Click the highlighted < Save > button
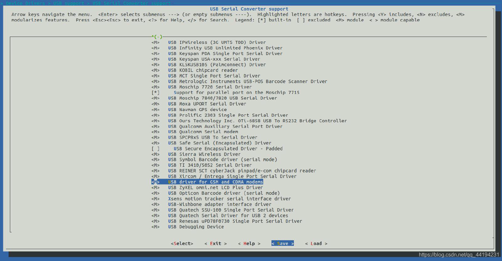The height and width of the screenshot is (261, 502). click(283, 244)
